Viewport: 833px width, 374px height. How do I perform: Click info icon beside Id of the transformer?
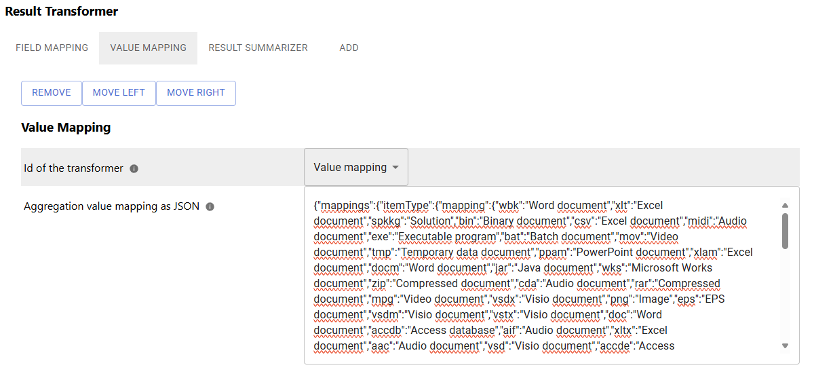coord(134,168)
